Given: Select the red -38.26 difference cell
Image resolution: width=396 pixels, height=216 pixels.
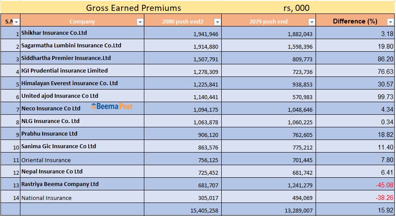Looking at the screenshot, I should (x=384, y=198).
